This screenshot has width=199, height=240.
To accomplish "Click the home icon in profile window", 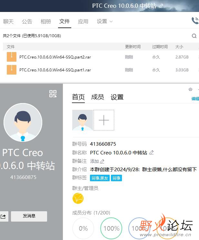I will pos(190,89).
